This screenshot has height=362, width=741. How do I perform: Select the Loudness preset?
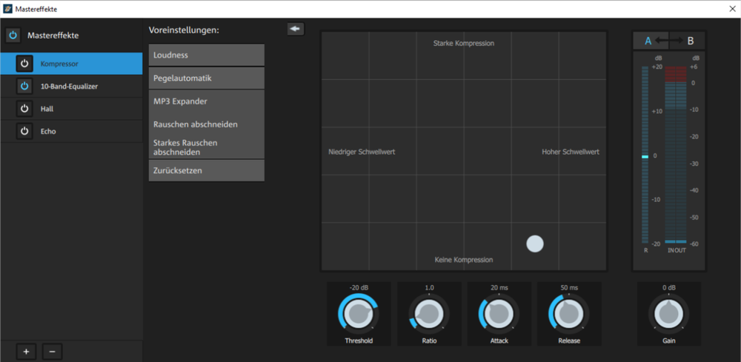(x=206, y=55)
